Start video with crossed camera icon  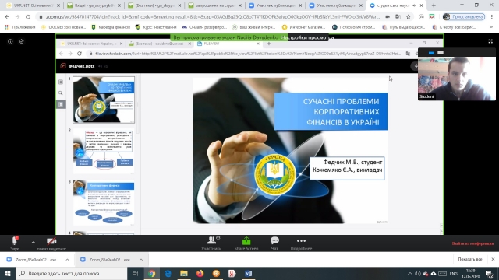click(51, 243)
